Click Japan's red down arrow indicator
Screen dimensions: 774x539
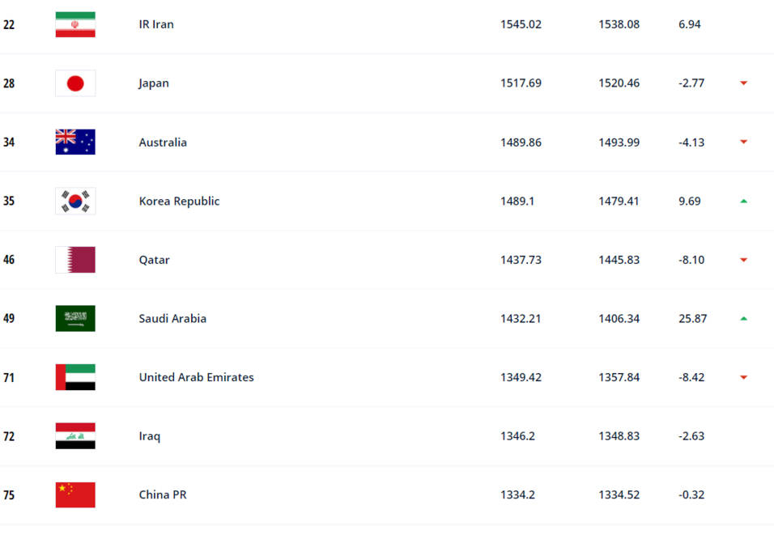point(743,83)
